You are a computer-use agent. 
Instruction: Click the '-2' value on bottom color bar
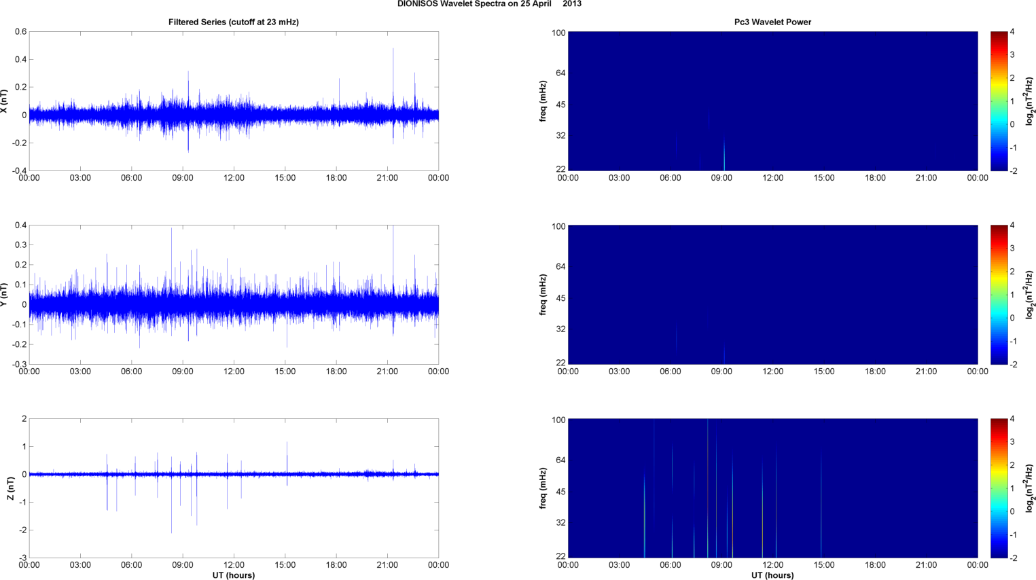pyautogui.click(x=1013, y=558)
